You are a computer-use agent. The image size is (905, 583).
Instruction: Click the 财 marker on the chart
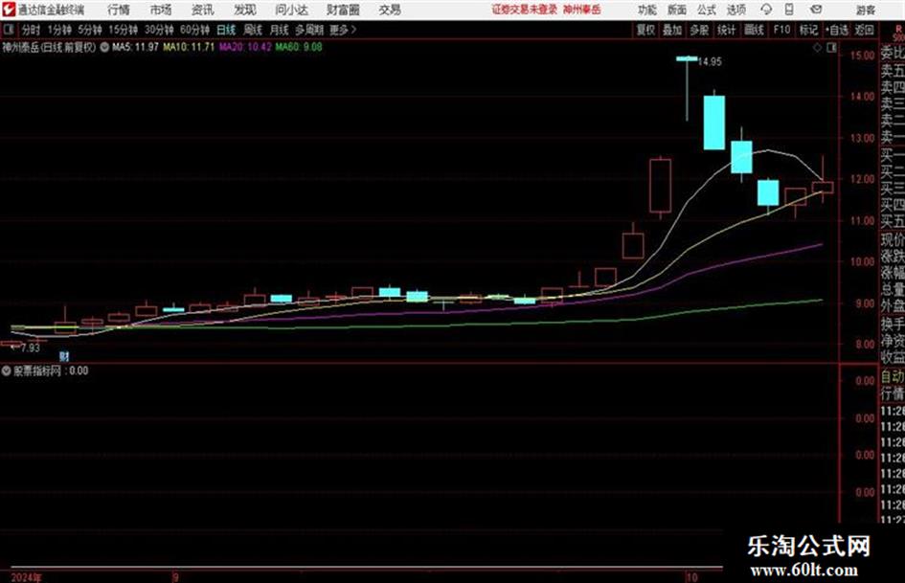tap(64, 357)
